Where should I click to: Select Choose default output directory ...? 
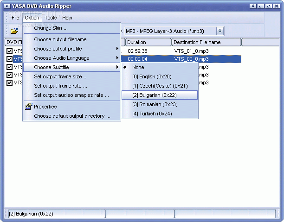[x=72, y=116]
